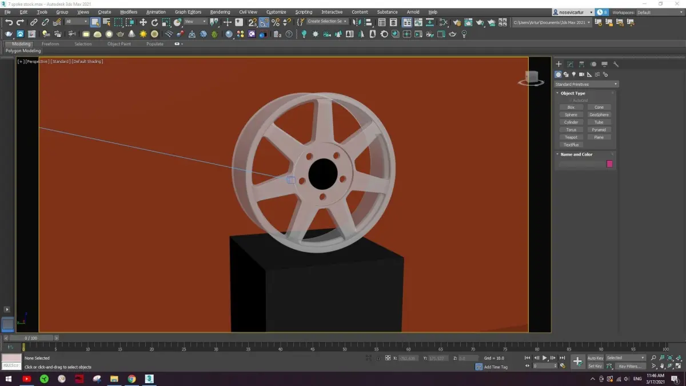
Task: Click the Box primitive button
Action: tap(571, 107)
